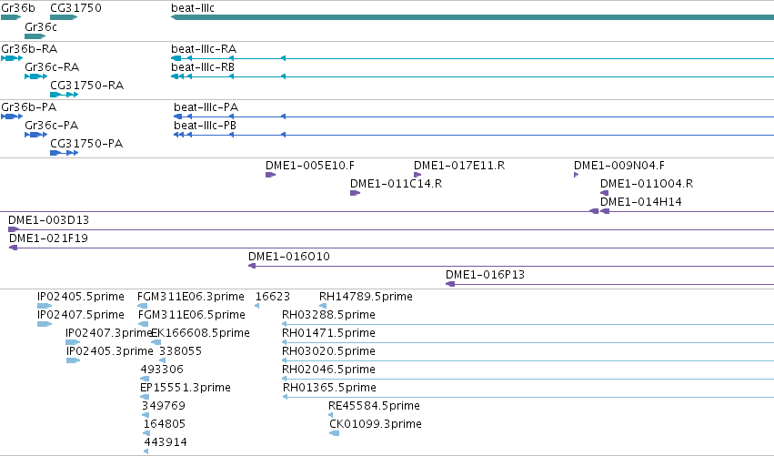Click the beat-IIIc-RB transcript line
This screenshot has width=774, height=456.
coord(472,76)
